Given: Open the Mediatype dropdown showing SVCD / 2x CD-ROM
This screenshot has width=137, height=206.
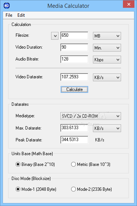Looking at the screenshot, I should click(91, 116).
